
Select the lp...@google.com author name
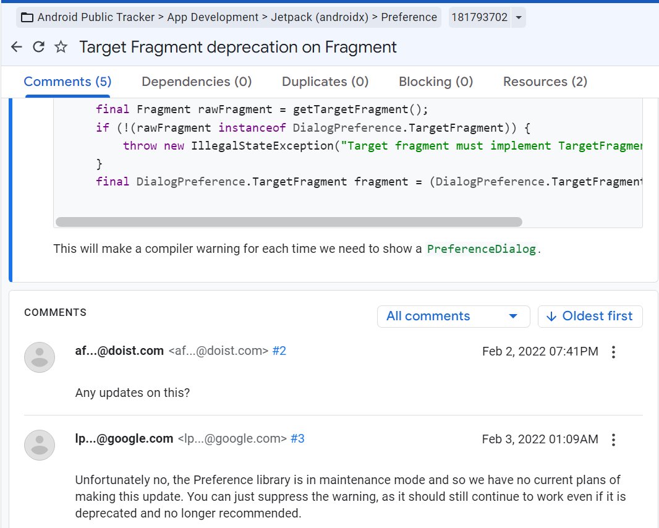124,438
